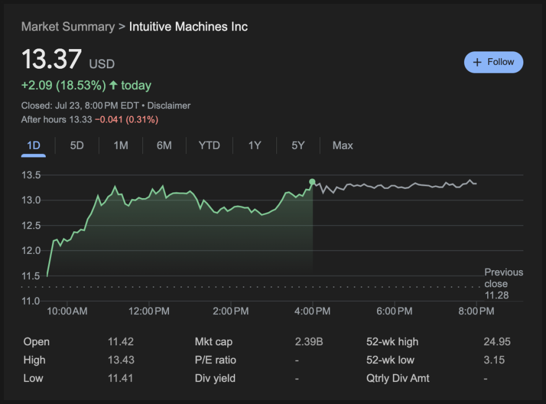Select the 5Y time range tab
546x404 pixels.
[298, 146]
